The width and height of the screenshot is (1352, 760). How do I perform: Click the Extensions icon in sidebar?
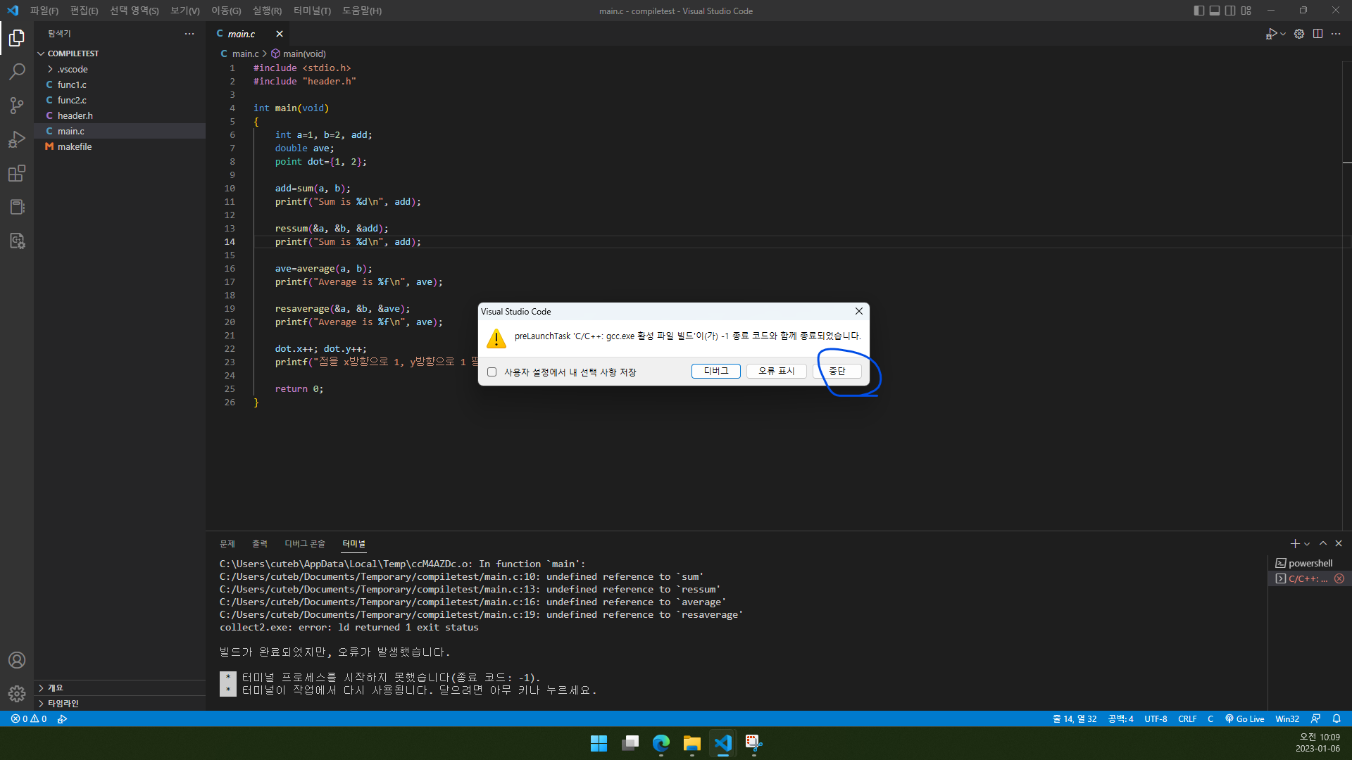pyautogui.click(x=17, y=174)
